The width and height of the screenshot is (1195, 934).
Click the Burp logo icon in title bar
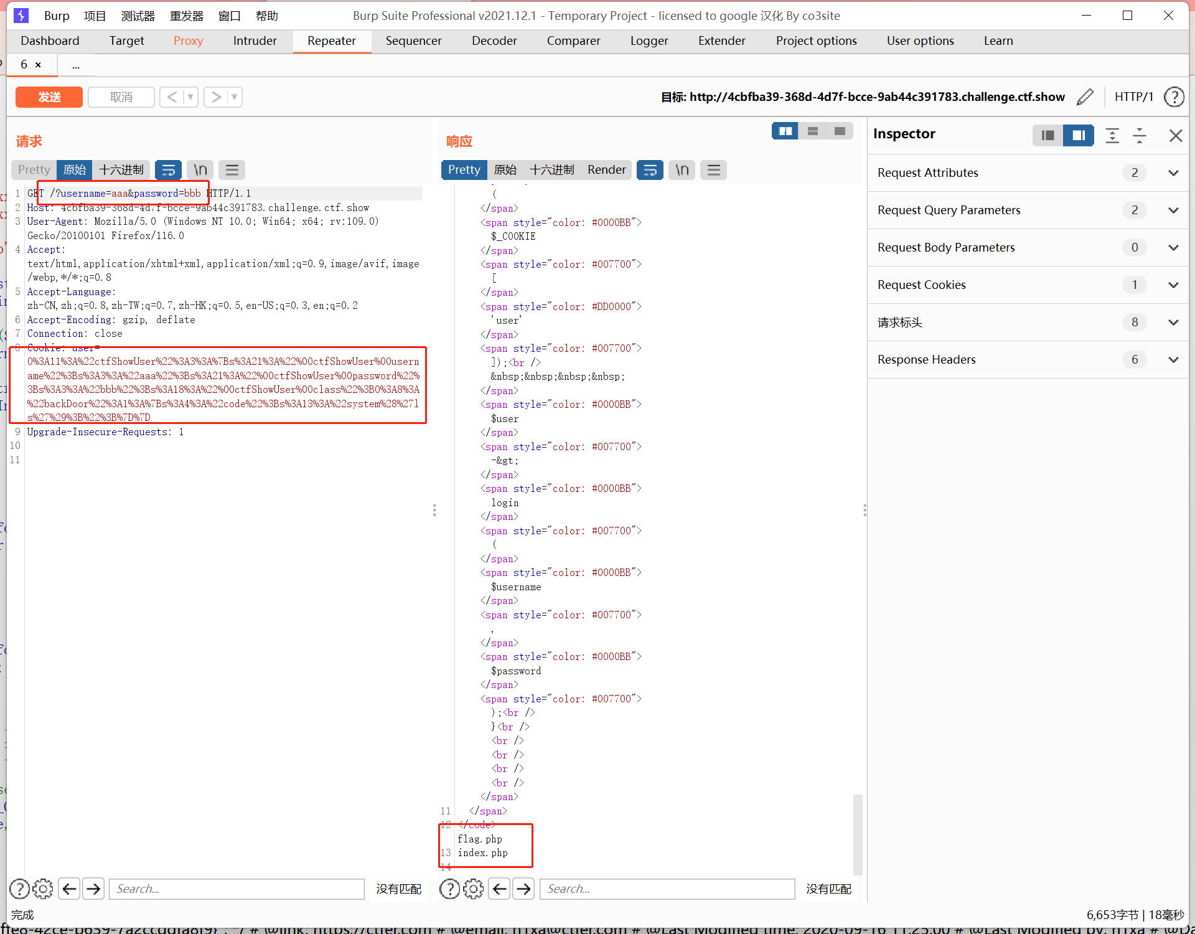(21, 16)
